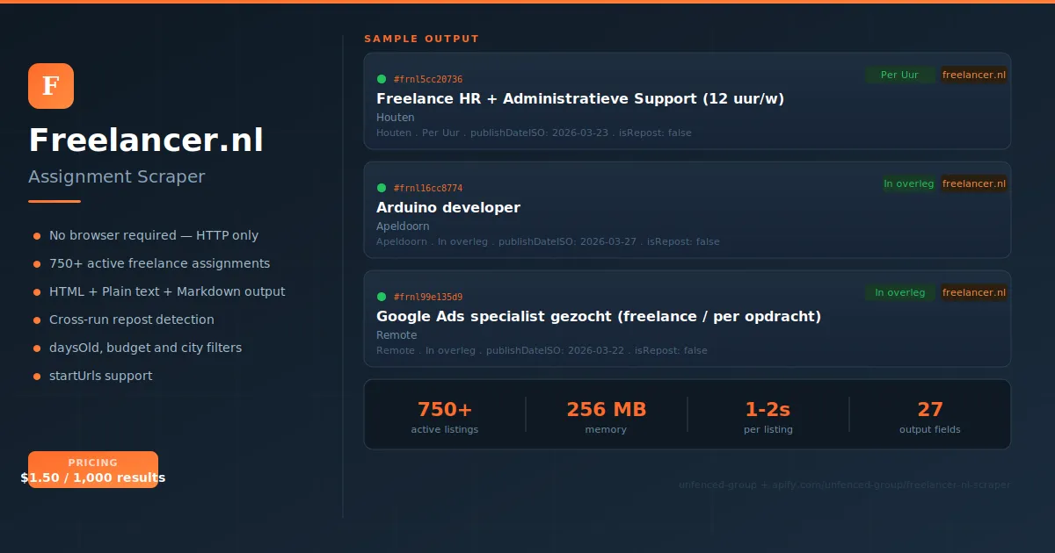
Task: Click the green status dot beside Arduino developer
Action: 382,187
